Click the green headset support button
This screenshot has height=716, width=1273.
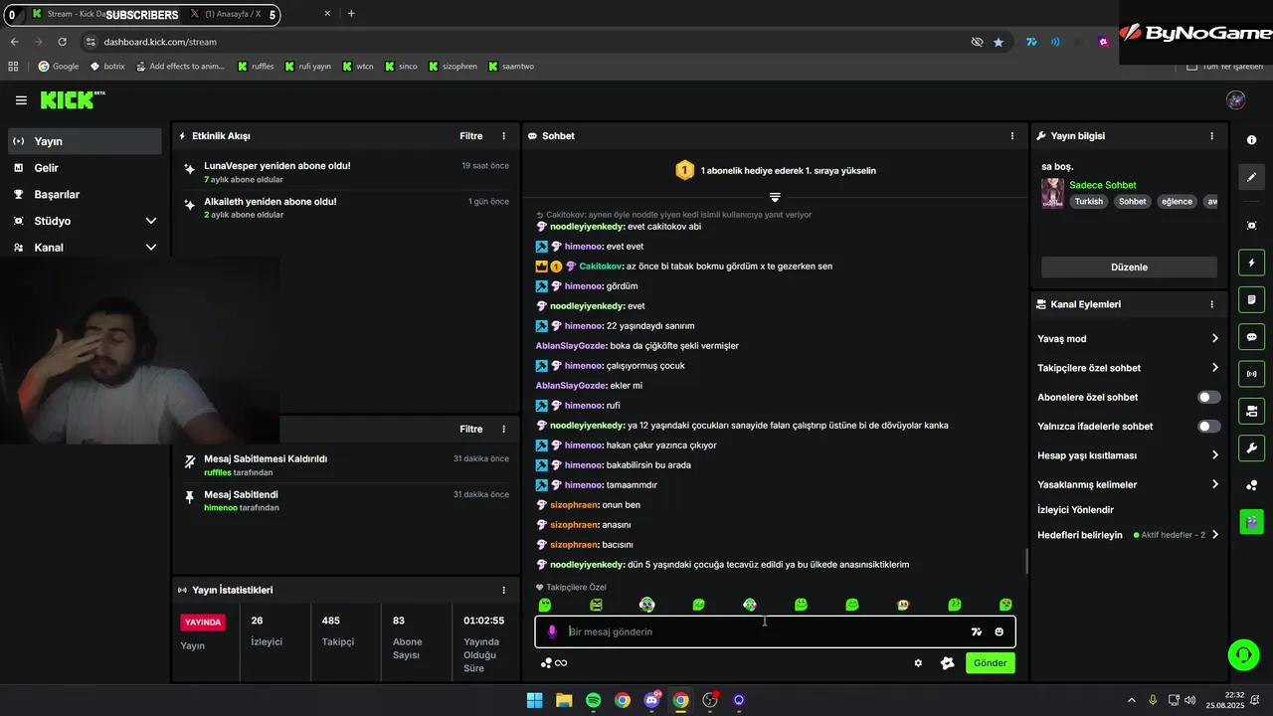[x=1243, y=654]
